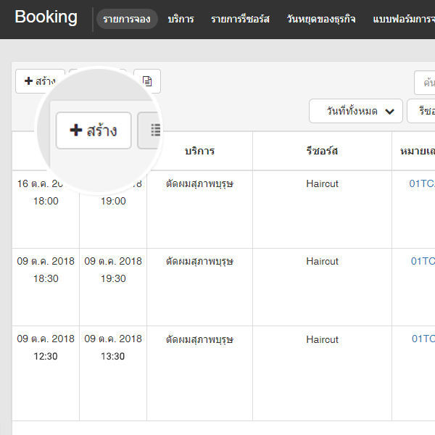This screenshot has width=435, height=435.
Task: Open booking number link in 18:30 row
Action: click(x=423, y=261)
